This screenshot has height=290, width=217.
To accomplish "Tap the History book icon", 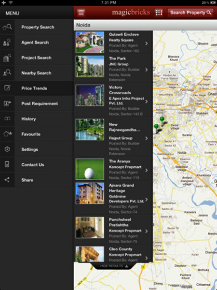I will (x=7, y=119).
